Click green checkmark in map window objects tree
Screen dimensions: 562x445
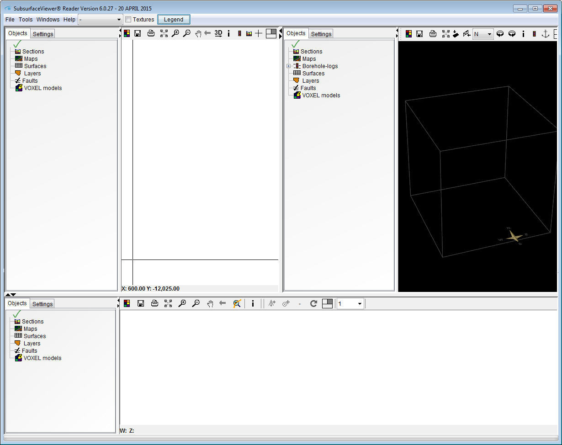[18, 44]
